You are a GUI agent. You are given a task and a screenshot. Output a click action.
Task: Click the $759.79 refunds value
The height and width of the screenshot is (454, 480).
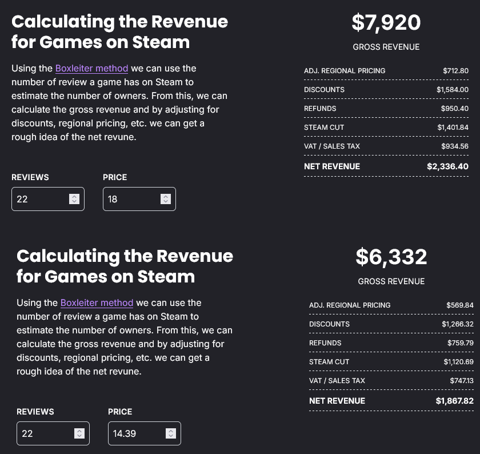click(461, 343)
